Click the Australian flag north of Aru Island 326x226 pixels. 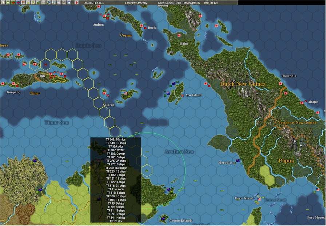(174, 84)
